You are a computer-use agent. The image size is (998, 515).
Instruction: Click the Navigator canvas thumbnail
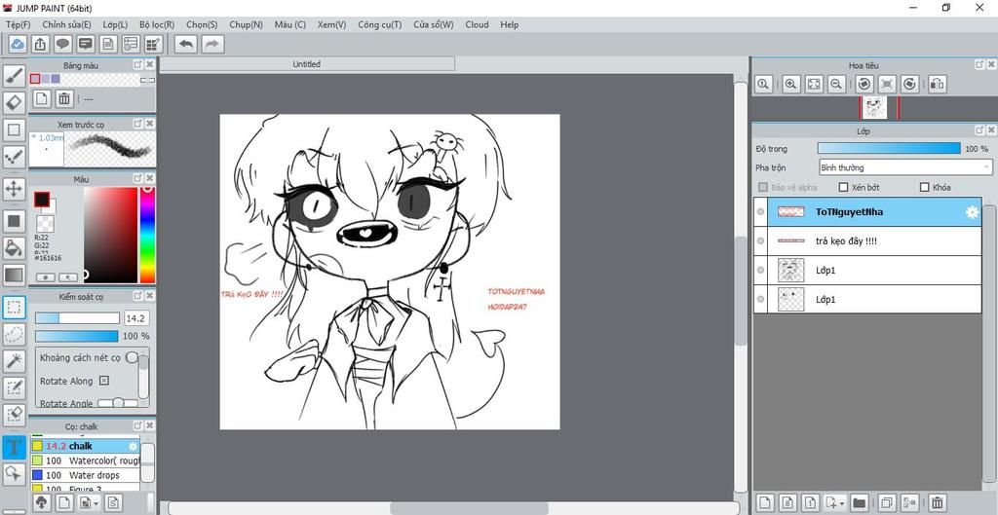(x=874, y=107)
